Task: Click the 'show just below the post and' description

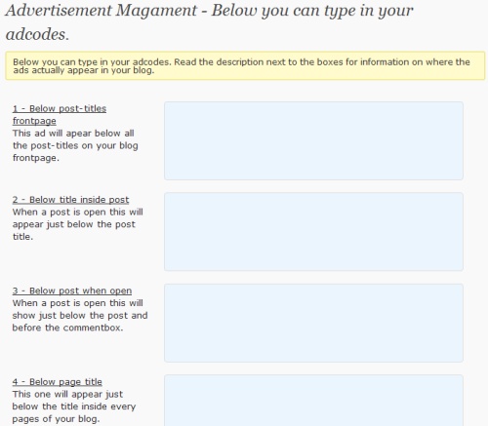Action: [80, 316]
